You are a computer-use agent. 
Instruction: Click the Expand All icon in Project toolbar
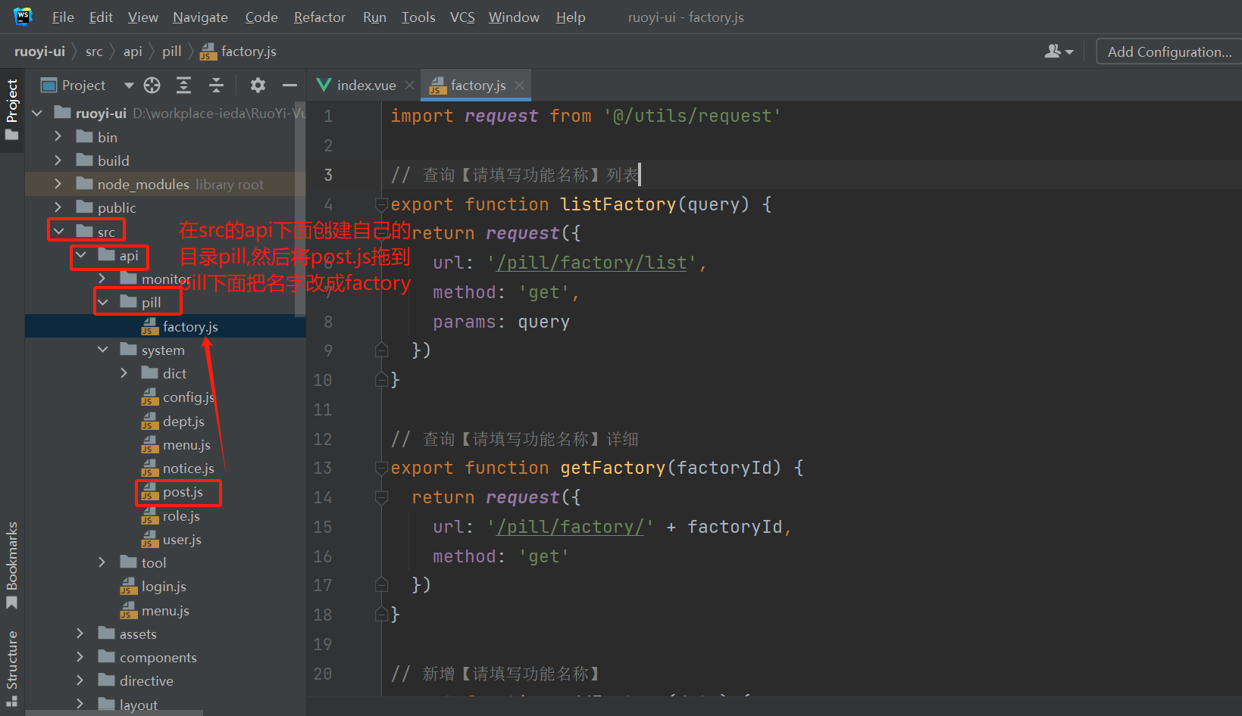(x=183, y=86)
